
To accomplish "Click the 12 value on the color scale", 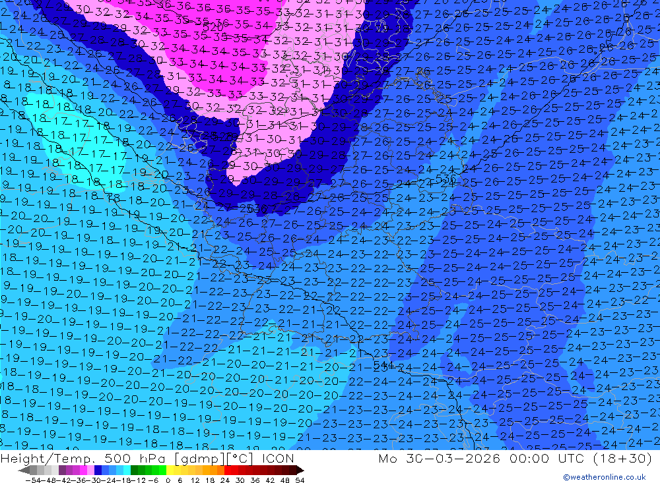I will click(x=195, y=480).
